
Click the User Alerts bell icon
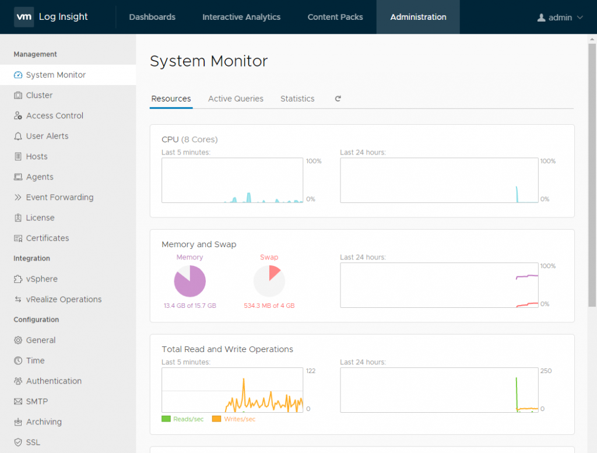(x=18, y=136)
